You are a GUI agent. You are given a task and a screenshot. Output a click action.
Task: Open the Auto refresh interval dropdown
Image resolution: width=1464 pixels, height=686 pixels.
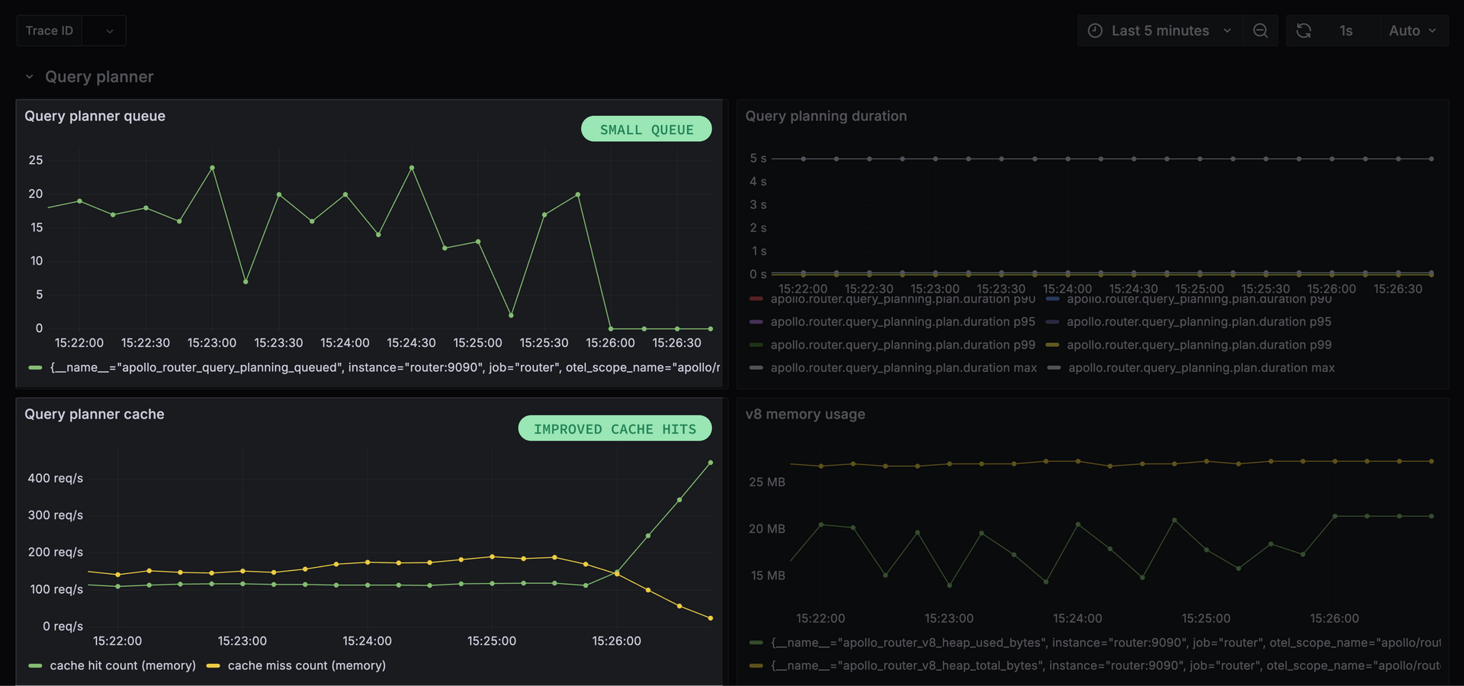[x=1413, y=30]
